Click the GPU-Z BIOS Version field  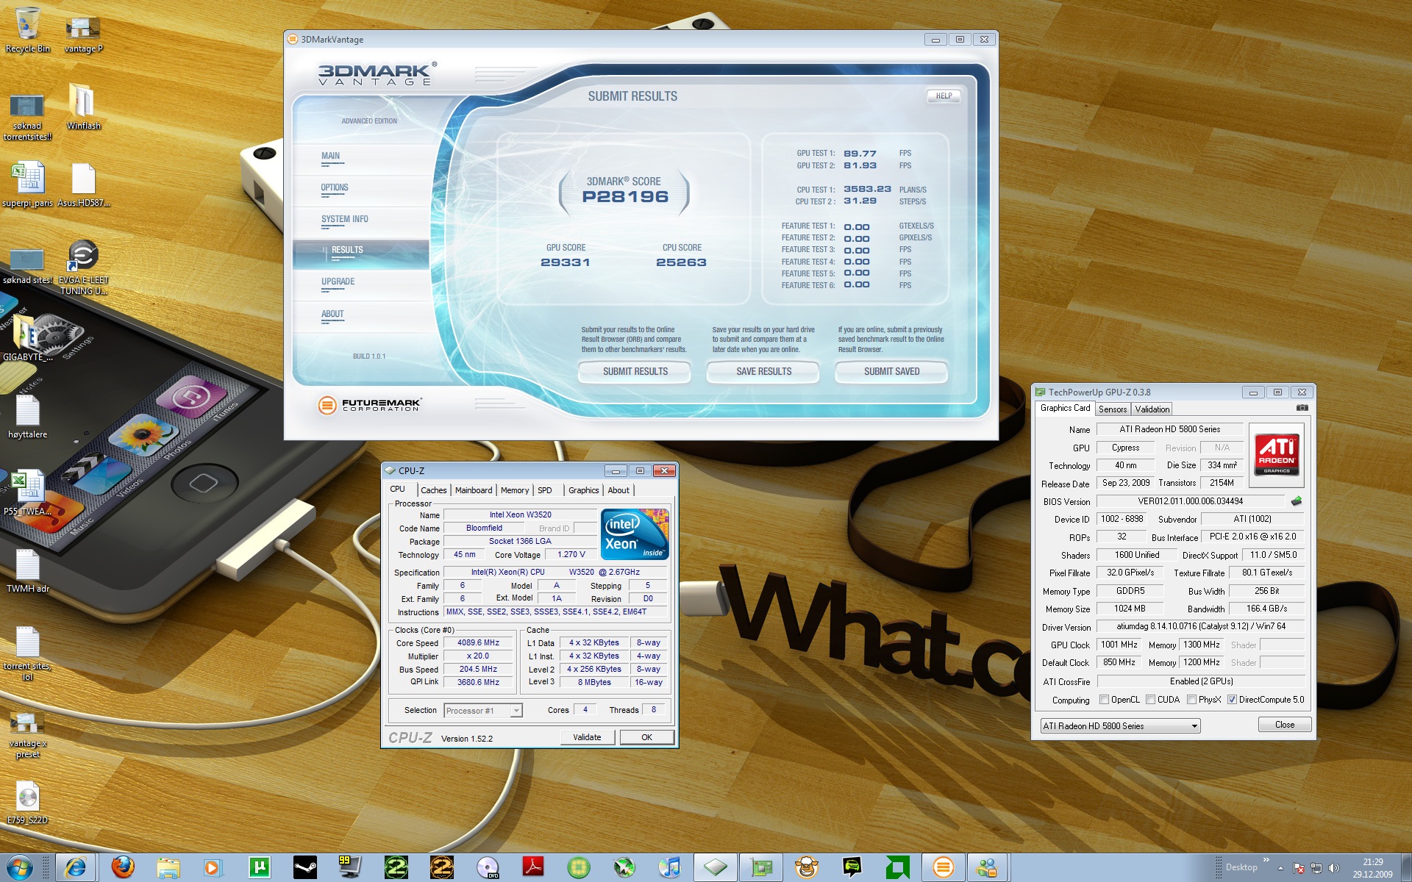tap(1191, 501)
